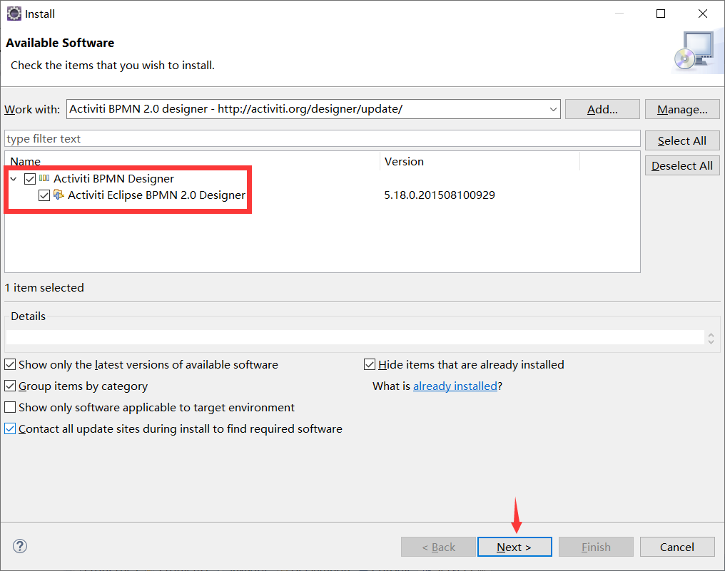The image size is (725, 571).
Task: Click the Activiti BPMN Designer category icon
Action: click(44, 178)
